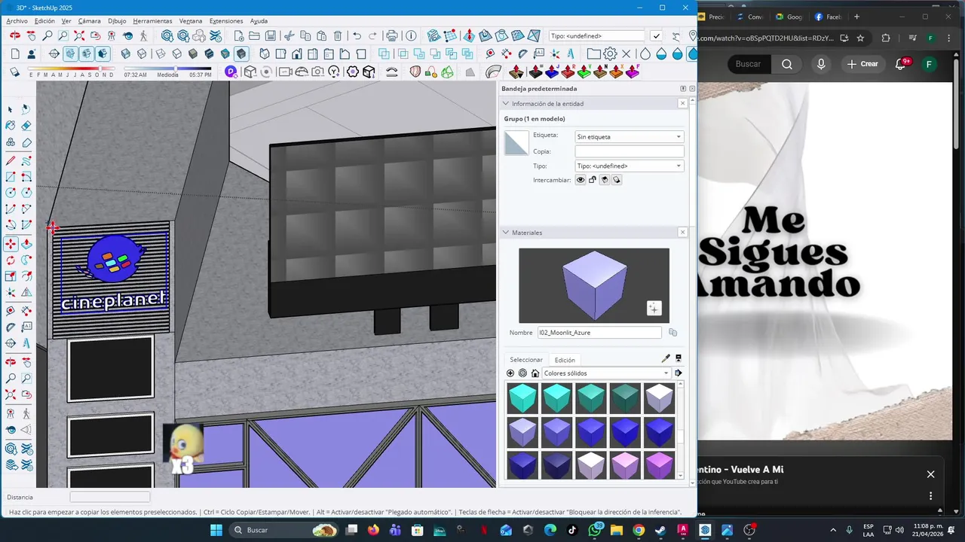Choose the Walk tool in top toolbar
Viewport: 965px width, 542px height.
point(143,35)
